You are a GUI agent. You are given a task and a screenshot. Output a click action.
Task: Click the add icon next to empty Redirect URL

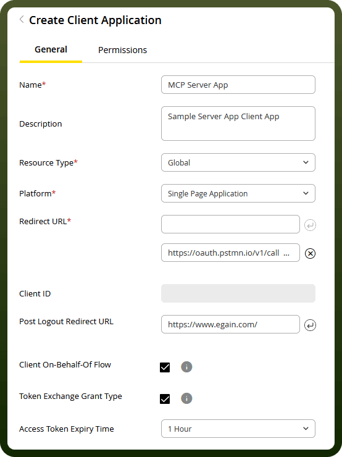click(x=310, y=225)
